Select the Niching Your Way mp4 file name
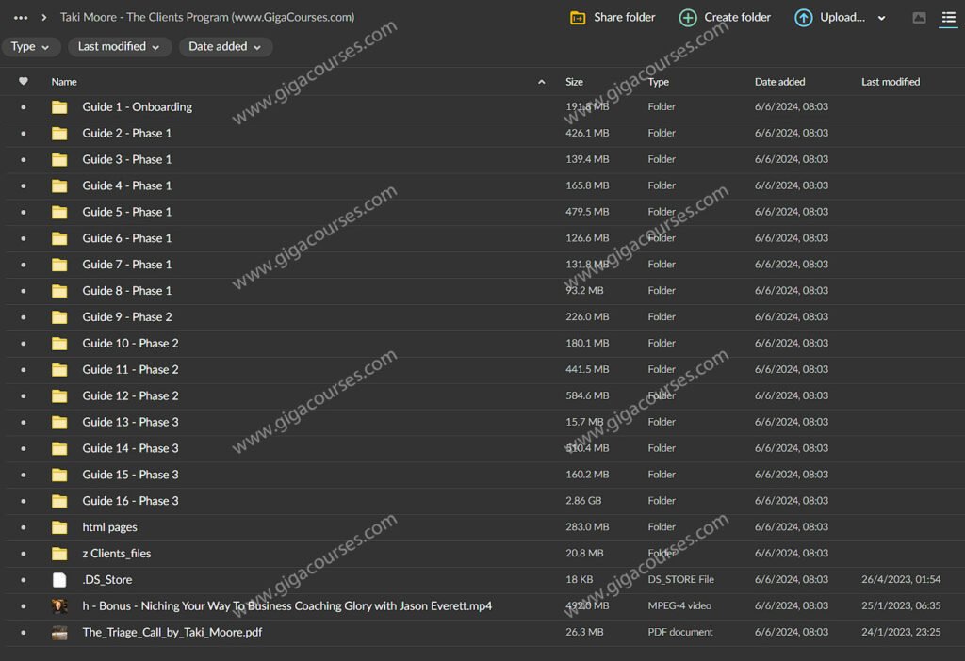The image size is (965, 661). (x=287, y=606)
